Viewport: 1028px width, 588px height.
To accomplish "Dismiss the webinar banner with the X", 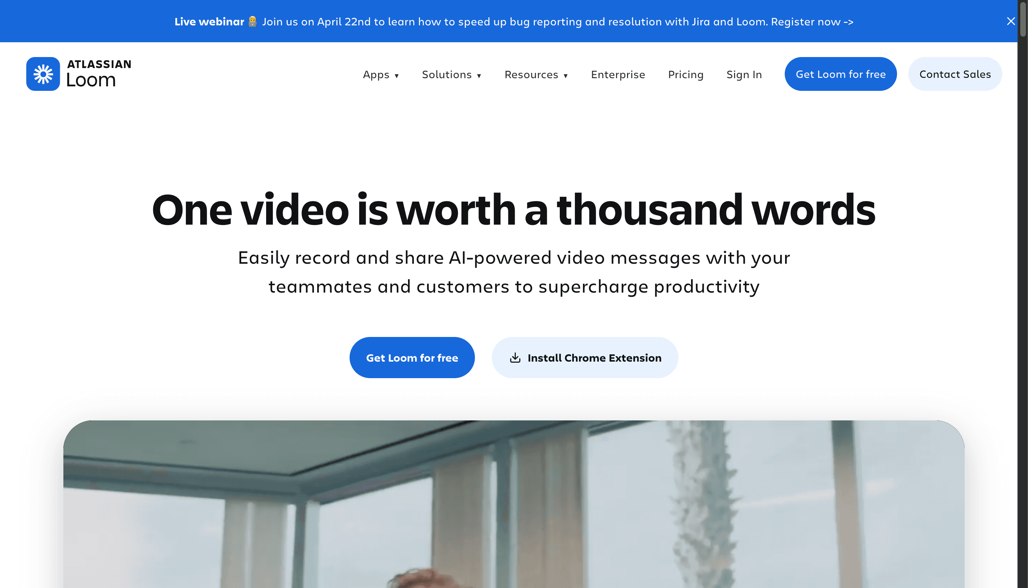I will [x=1011, y=21].
